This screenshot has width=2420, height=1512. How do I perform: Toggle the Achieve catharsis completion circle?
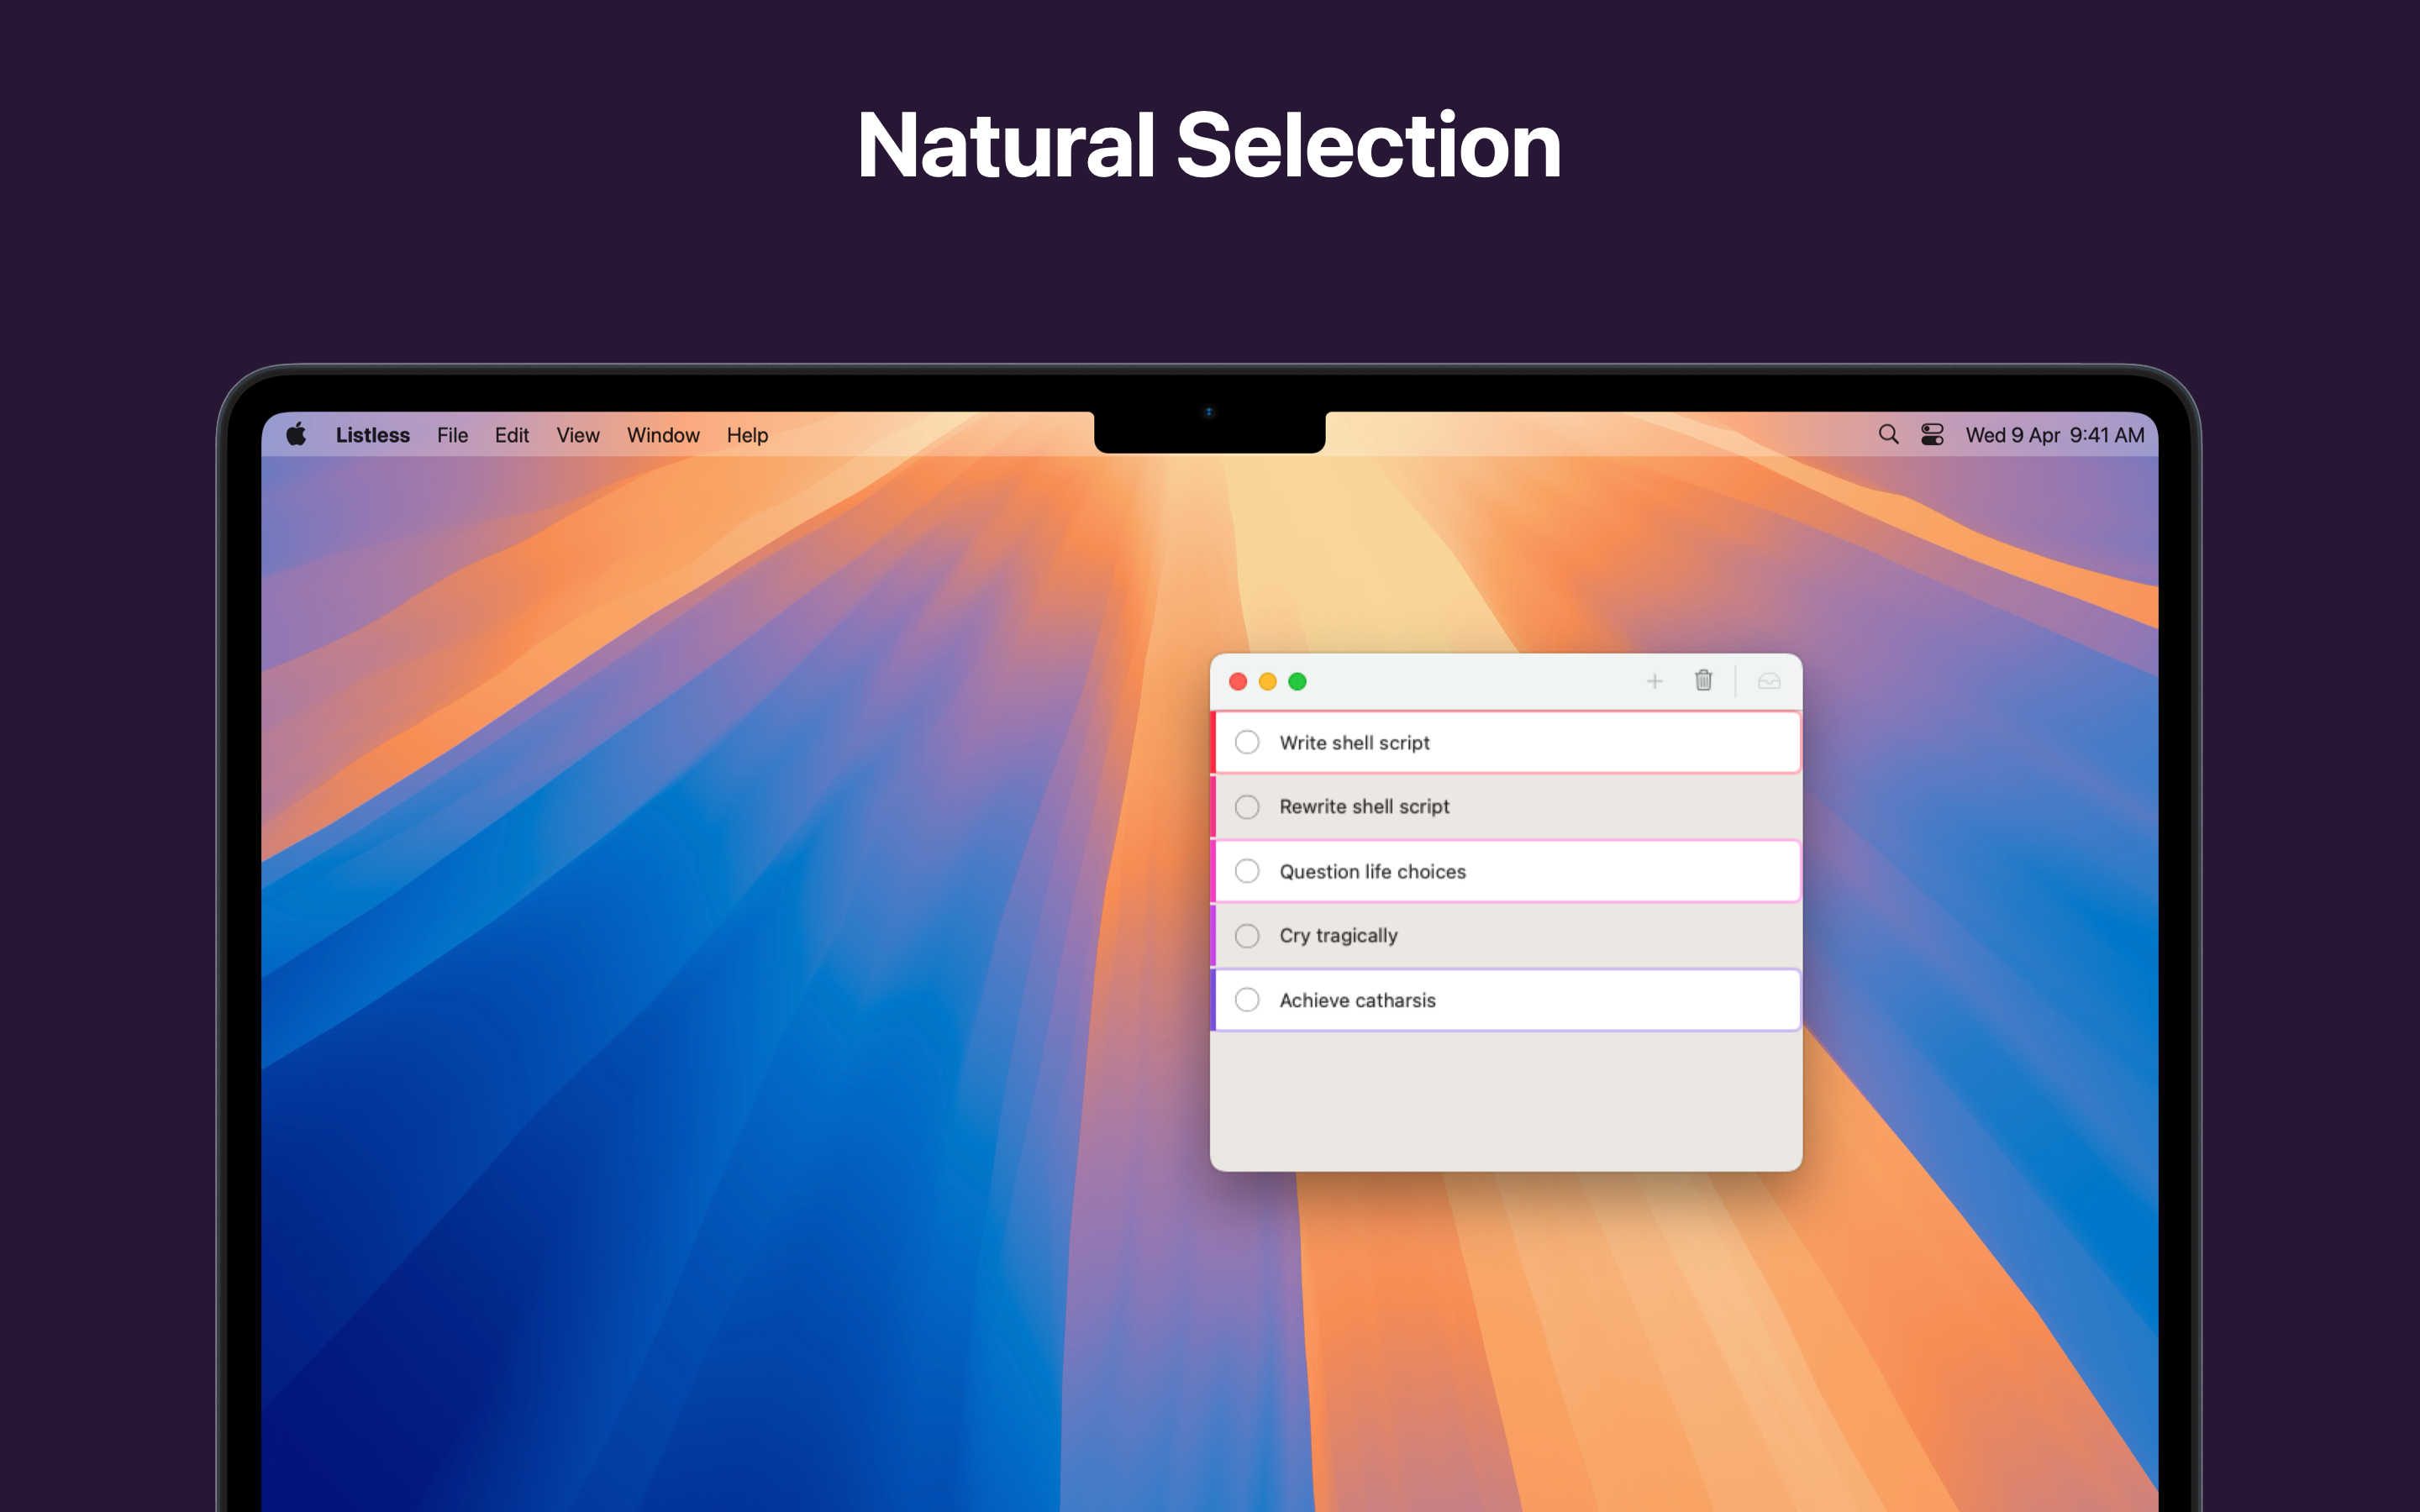pyautogui.click(x=1247, y=1000)
